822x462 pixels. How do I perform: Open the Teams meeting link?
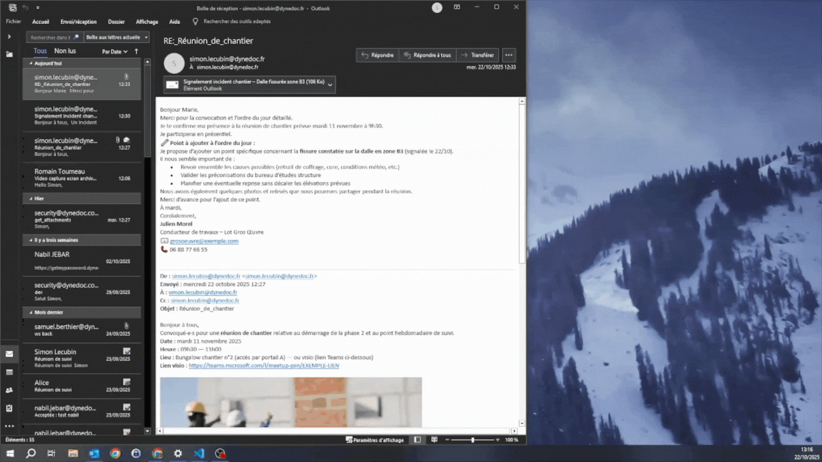(x=263, y=366)
